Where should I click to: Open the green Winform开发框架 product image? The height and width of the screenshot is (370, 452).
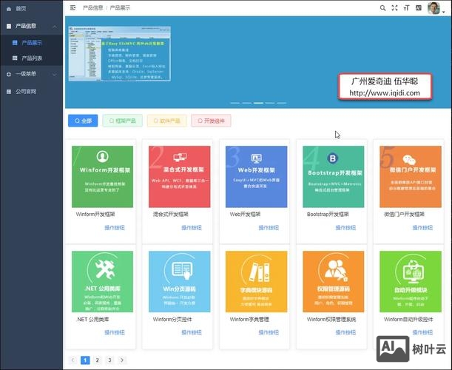pyautogui.click(x=102, y=177)
